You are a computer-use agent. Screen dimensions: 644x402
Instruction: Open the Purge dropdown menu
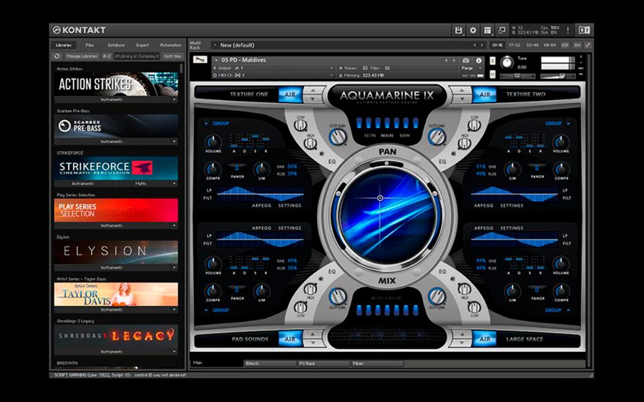[470, 68]
